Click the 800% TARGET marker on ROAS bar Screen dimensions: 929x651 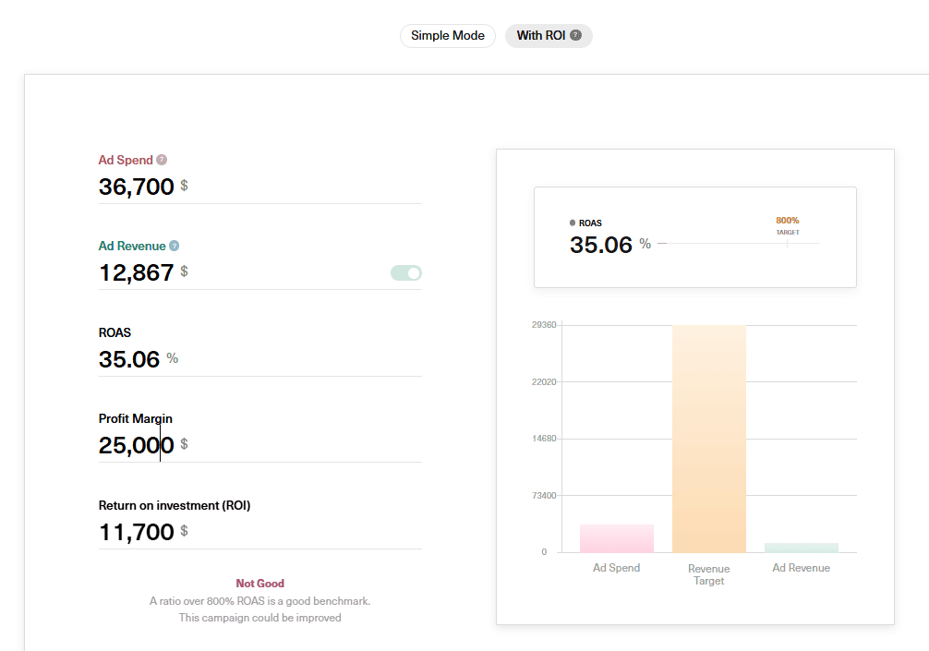tap(787, 226)
